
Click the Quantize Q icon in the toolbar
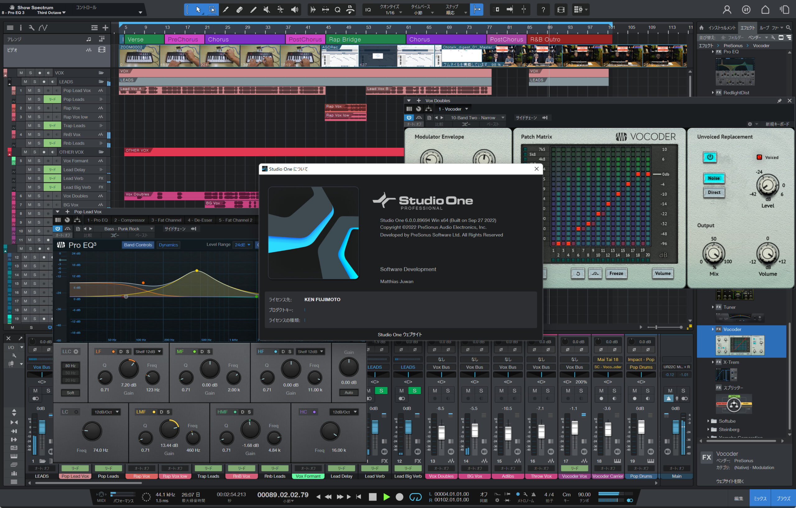point(337,10)
